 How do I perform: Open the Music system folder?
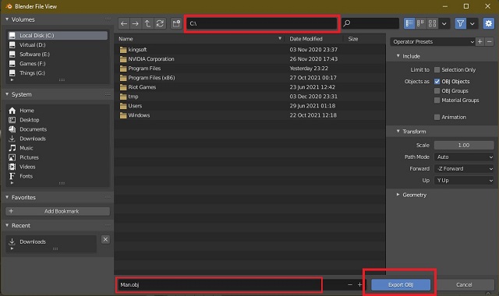click(x=57, y=148)
